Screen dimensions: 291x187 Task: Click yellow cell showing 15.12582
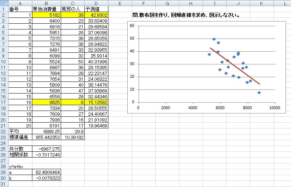(x=96, y=102)
